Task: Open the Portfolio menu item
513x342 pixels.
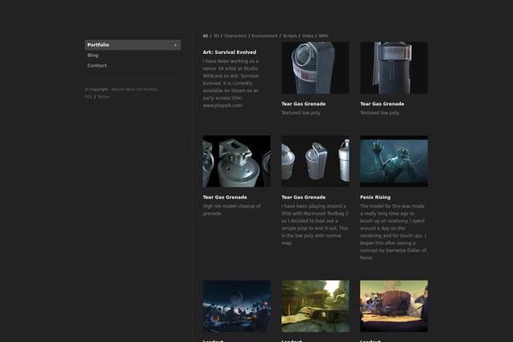Action: coord(133,44)
